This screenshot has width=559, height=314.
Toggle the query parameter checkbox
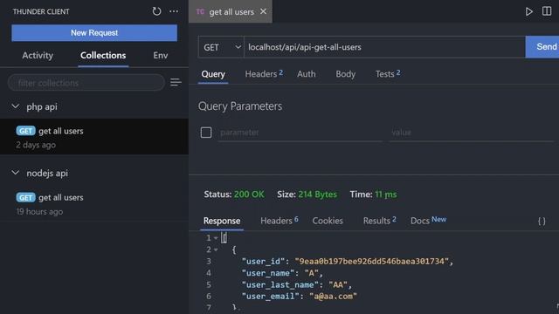click(x=206, y=133)
